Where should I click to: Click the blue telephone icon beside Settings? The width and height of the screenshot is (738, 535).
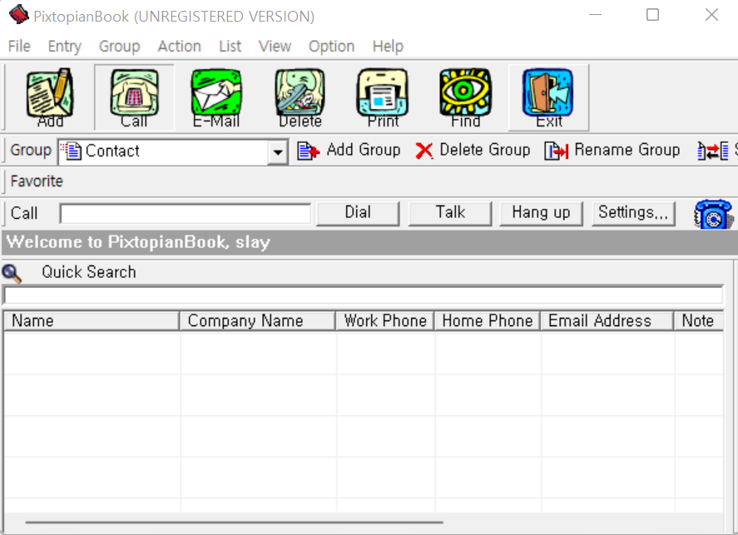pos(714,214)
